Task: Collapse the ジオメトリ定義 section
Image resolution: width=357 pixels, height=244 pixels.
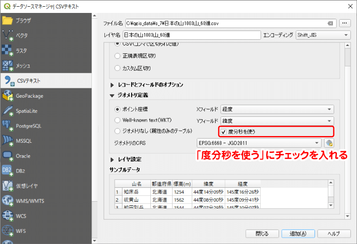Action: pyautogui.click(x=112, y=95)
